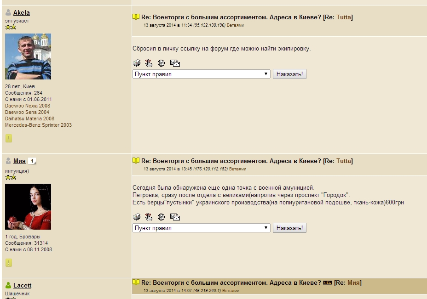Click Akela's avatar photo
Image resolution: width=427 pixels, height=299 pixels.
click(28, 56)
